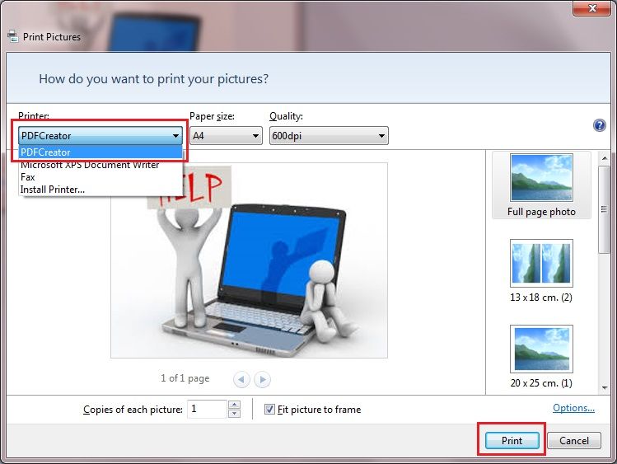The height and width of the screenshot is (464, 617).
Task: Open the Paper size A4 dropdown
Action: click(x=255, y=136)
